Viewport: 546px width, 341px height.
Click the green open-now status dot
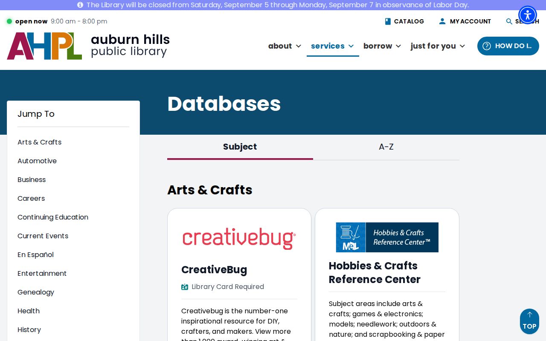9,21
